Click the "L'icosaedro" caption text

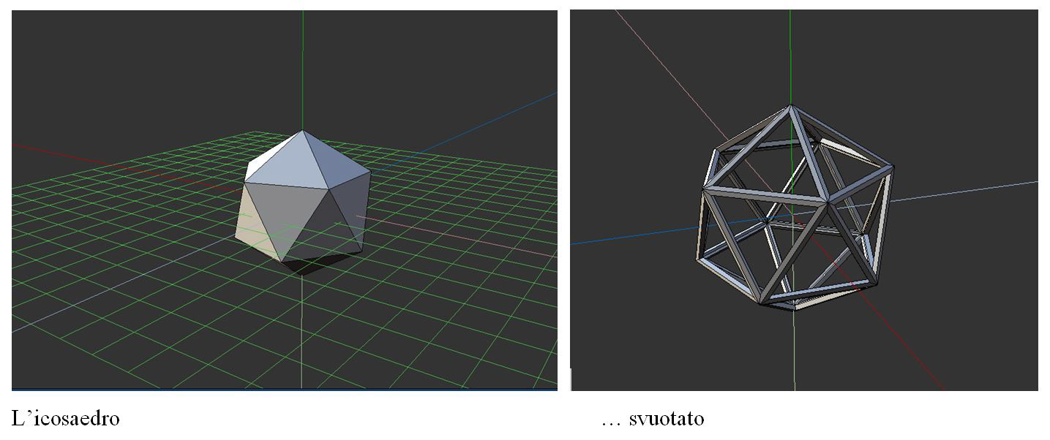point(66,419)
